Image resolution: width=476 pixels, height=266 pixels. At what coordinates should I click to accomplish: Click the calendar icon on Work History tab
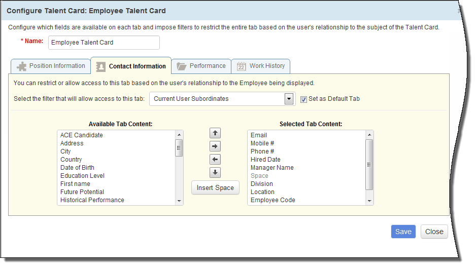[242, 66]
